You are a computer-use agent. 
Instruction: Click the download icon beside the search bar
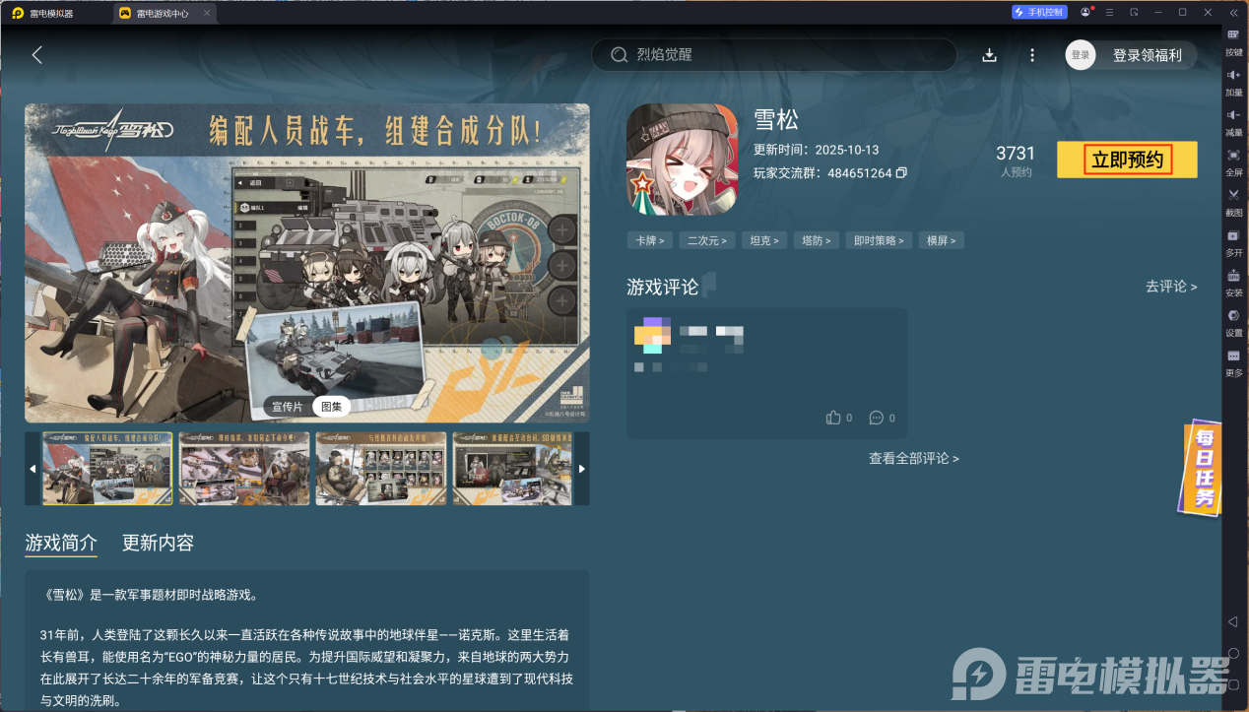(x=989, y=55)
